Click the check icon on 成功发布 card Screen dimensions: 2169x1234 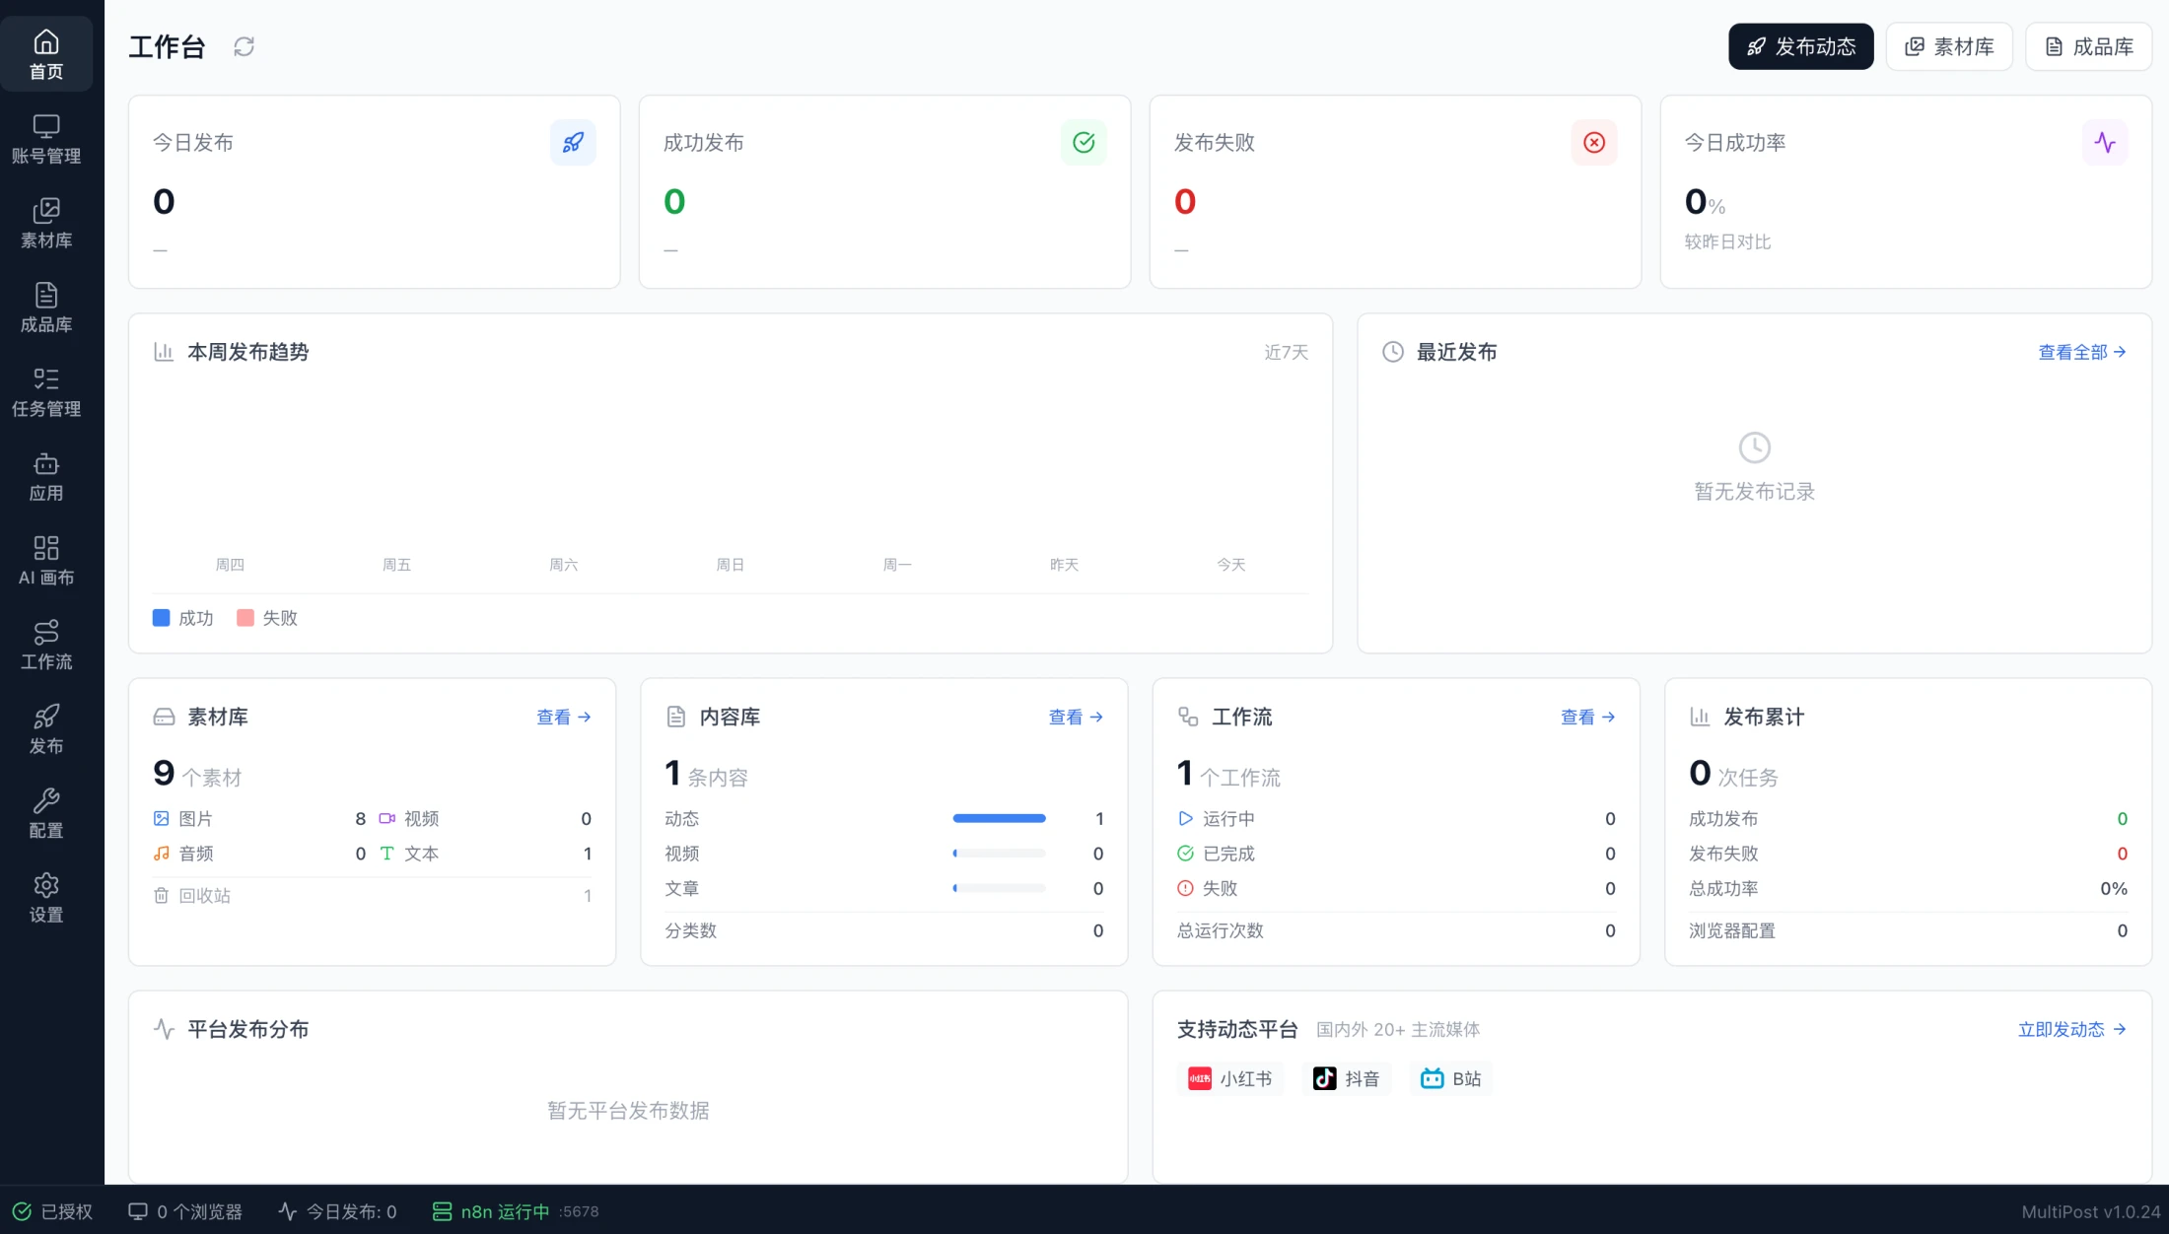click(1084, 143)
